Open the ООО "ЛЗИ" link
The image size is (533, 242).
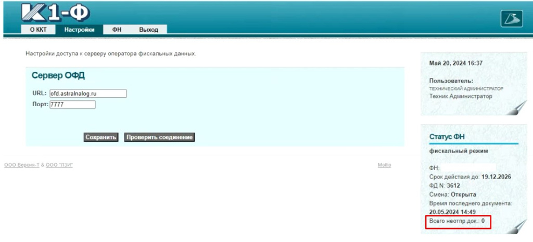tap(59, 165)
